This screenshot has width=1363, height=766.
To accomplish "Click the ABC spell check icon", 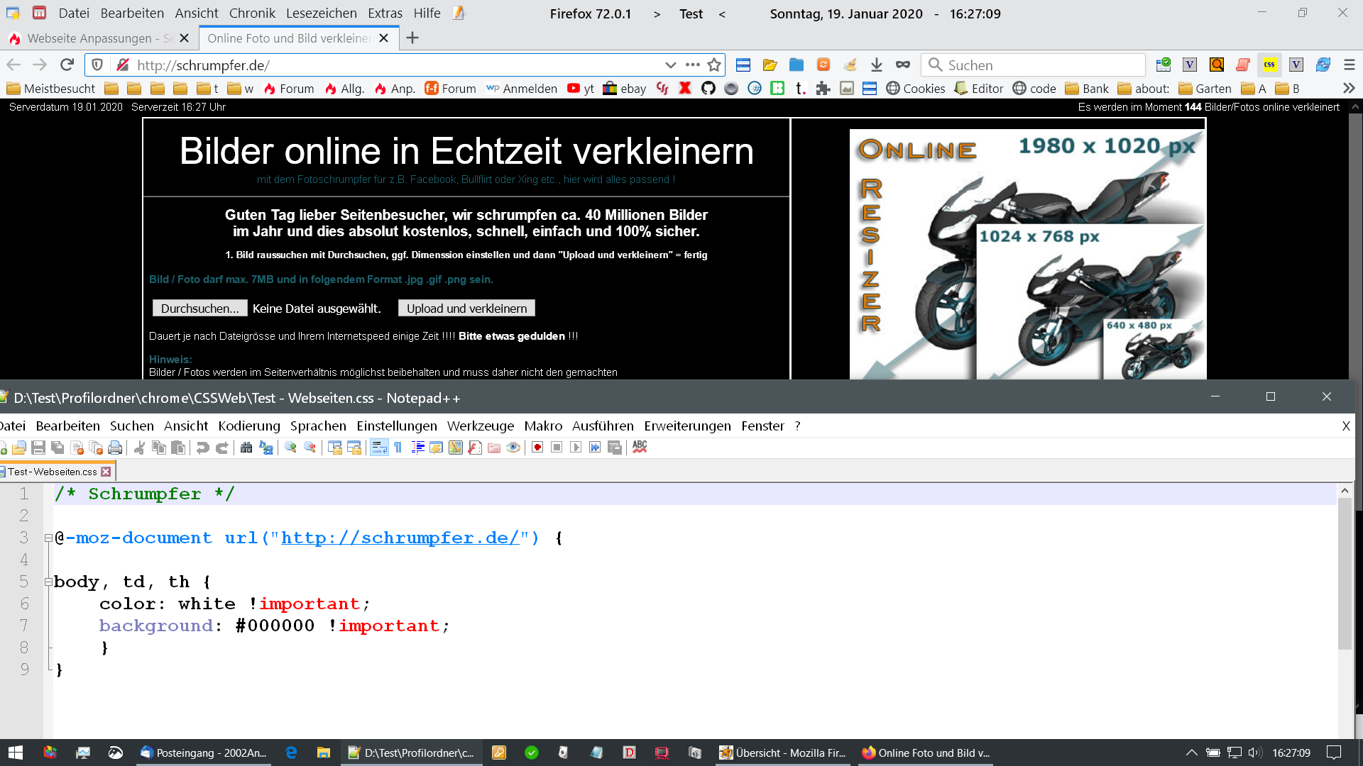I will 640,447.
